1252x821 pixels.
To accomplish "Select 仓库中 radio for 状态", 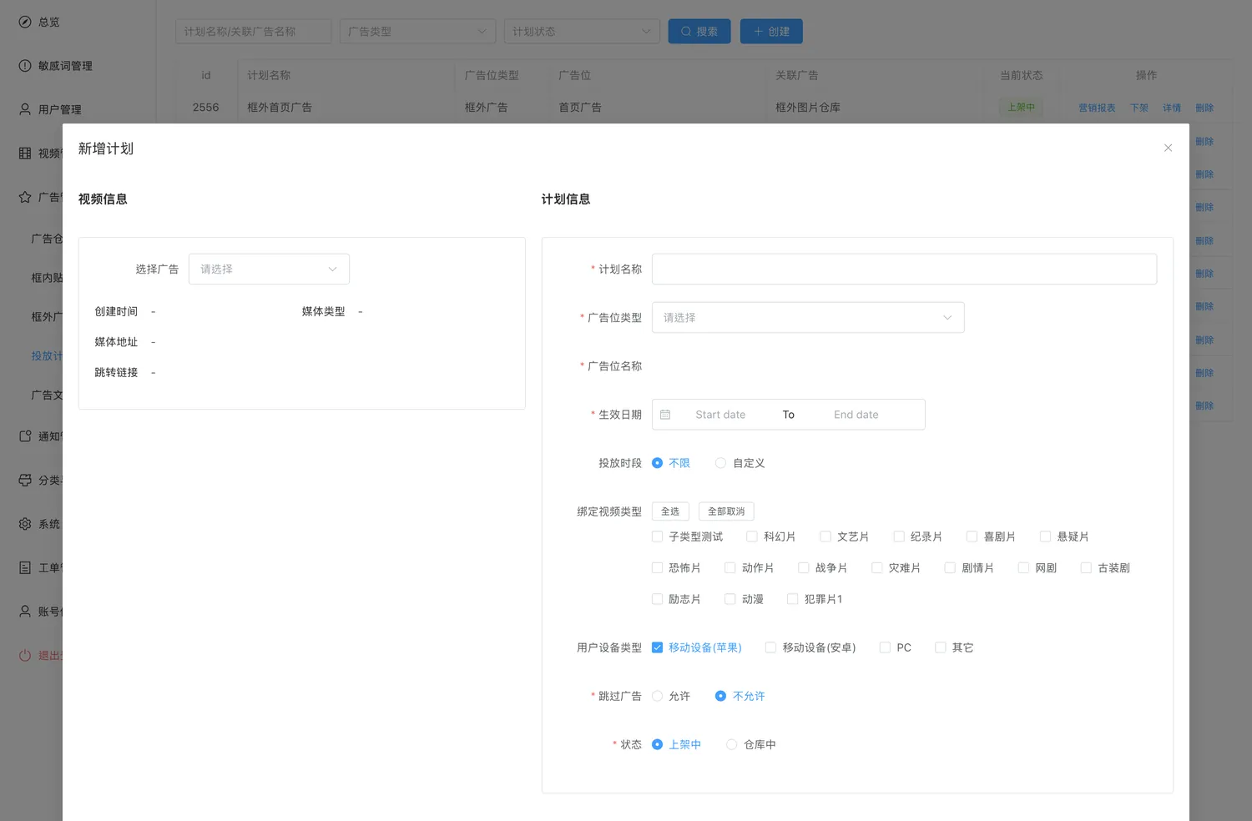I will coord(731,744).
